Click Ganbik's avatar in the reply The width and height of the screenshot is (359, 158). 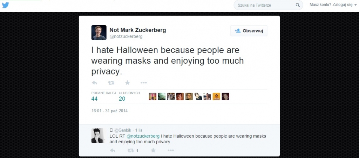click(x=97, y=136)
